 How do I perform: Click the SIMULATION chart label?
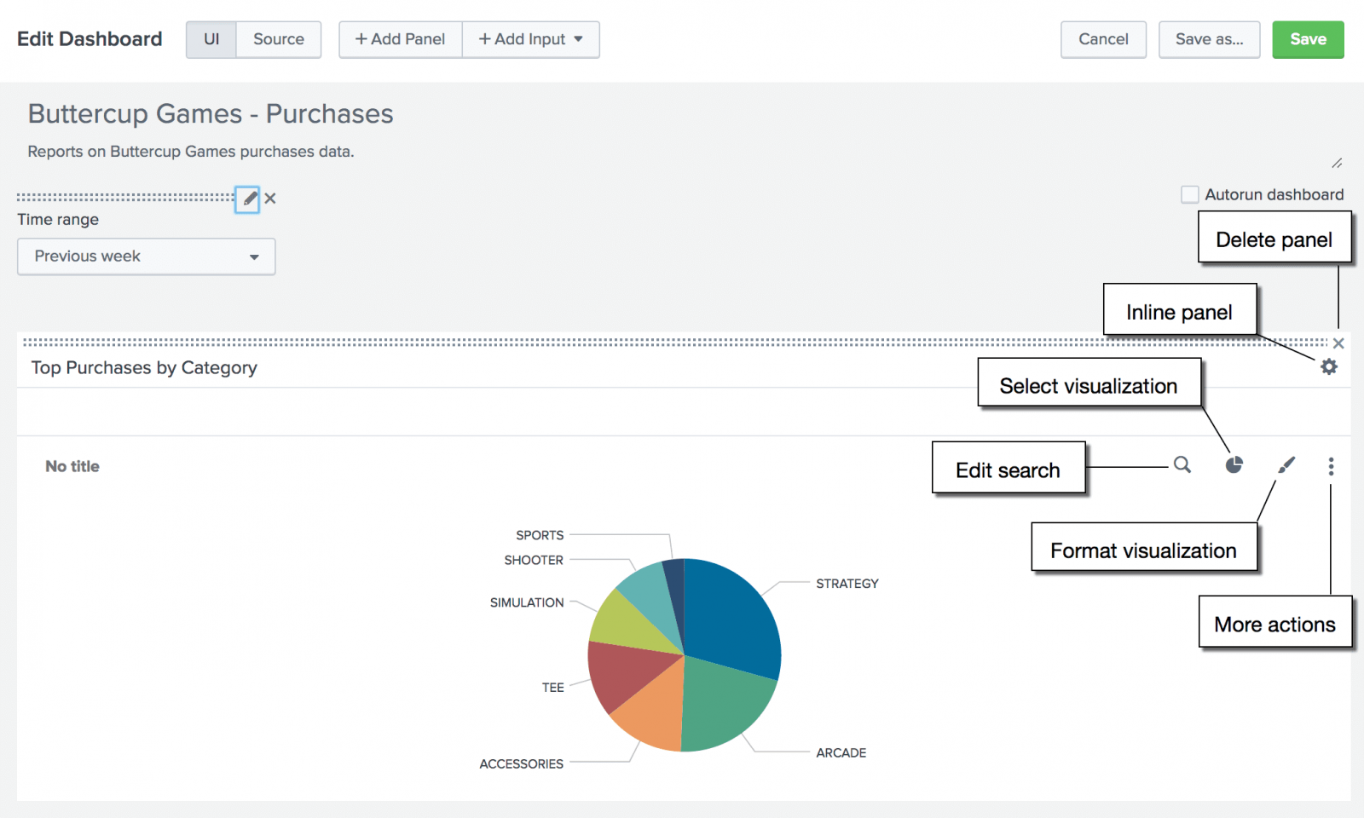click(527, 602)
